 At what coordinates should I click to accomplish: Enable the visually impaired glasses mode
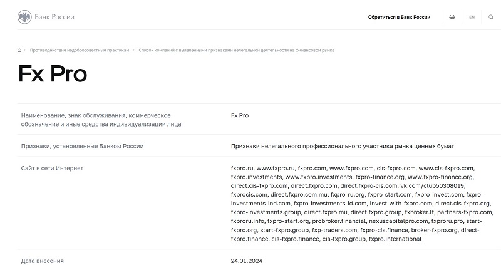click(x=452, y=17)
